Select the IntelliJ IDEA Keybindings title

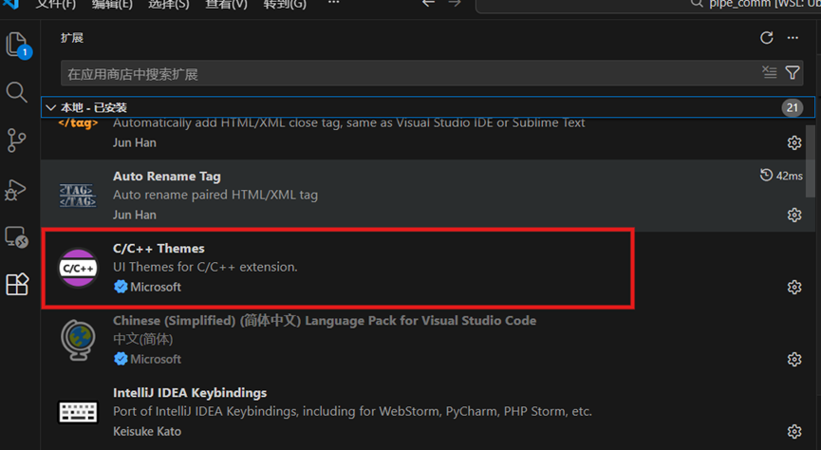[x=190, y=392]
